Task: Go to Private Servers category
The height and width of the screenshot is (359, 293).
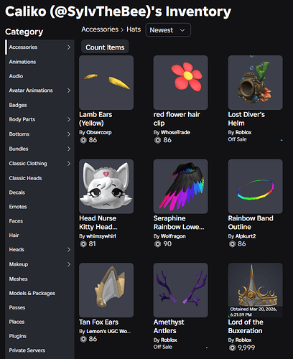Action: pyautogui.click(x=27, y=350)
